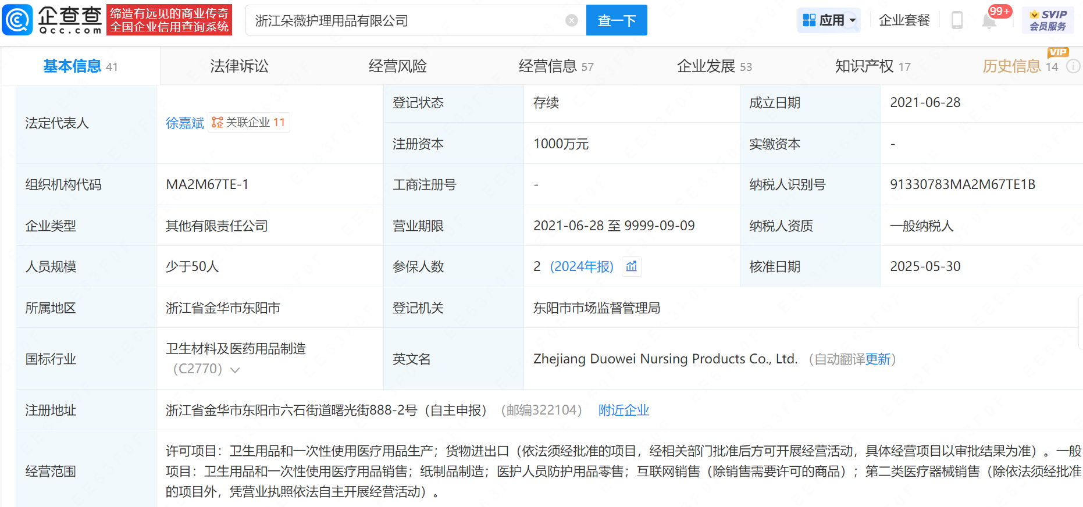Open the SVIP member services icon
1083x507 pixels.
[x=1048, y=20]
